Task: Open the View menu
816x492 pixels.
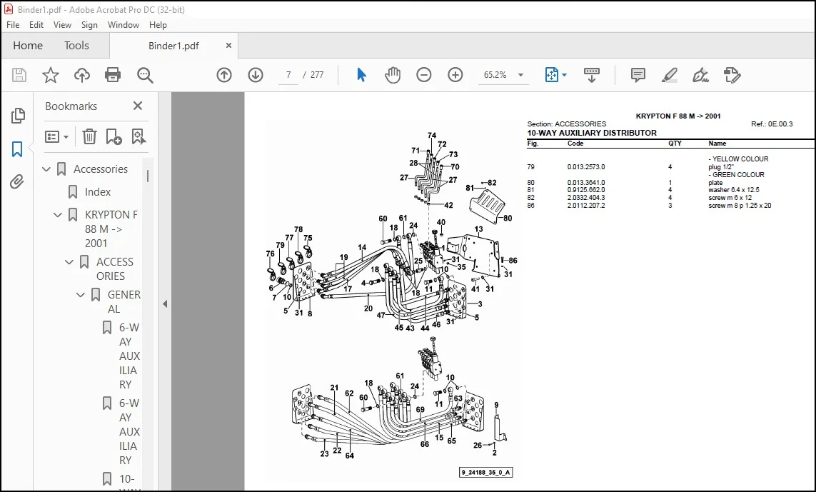Action: click(x=62, y=25)
